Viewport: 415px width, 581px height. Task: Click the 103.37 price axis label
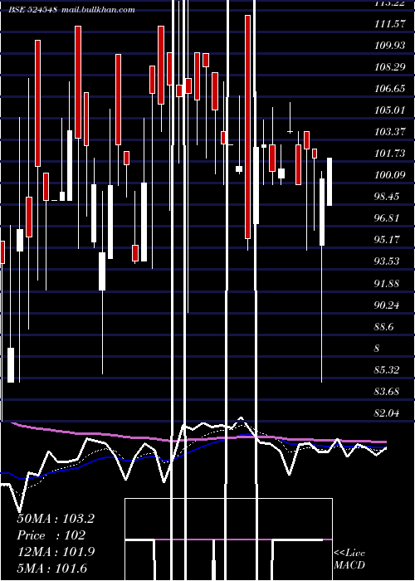[390, 132]
